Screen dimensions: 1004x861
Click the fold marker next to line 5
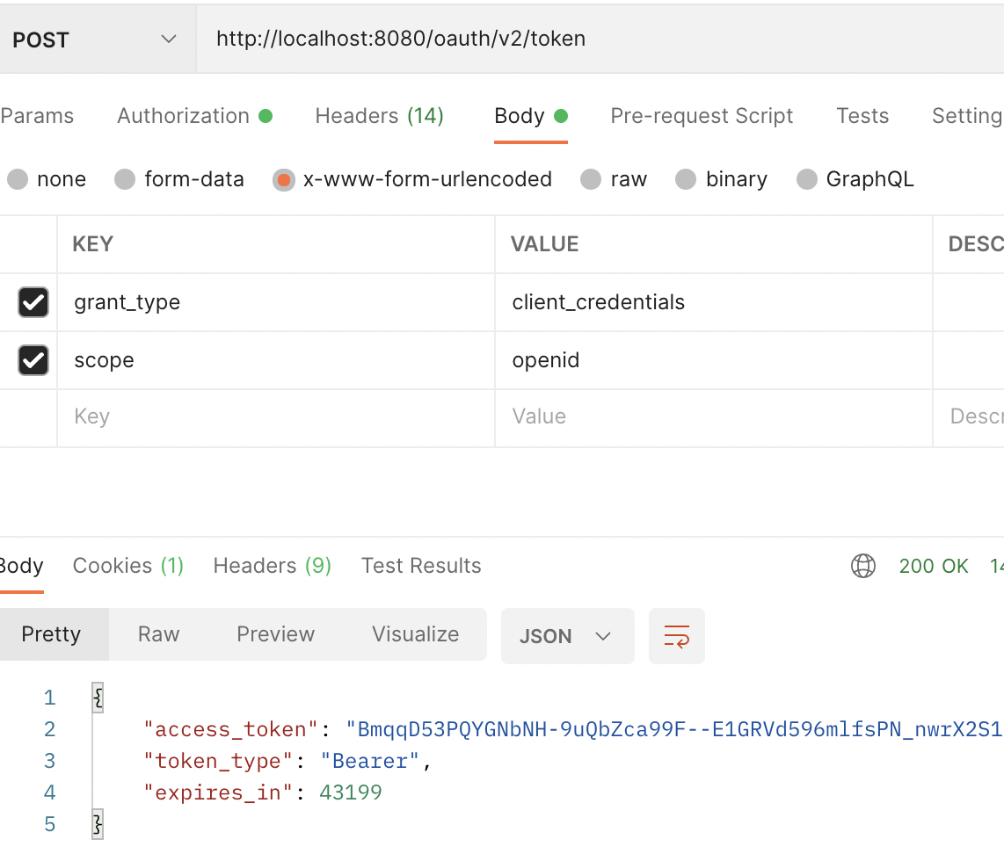click(x=97, y=824)
